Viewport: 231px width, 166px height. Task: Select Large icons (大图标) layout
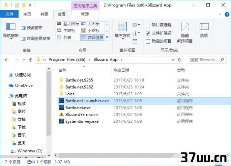click(x=90, y=24)
